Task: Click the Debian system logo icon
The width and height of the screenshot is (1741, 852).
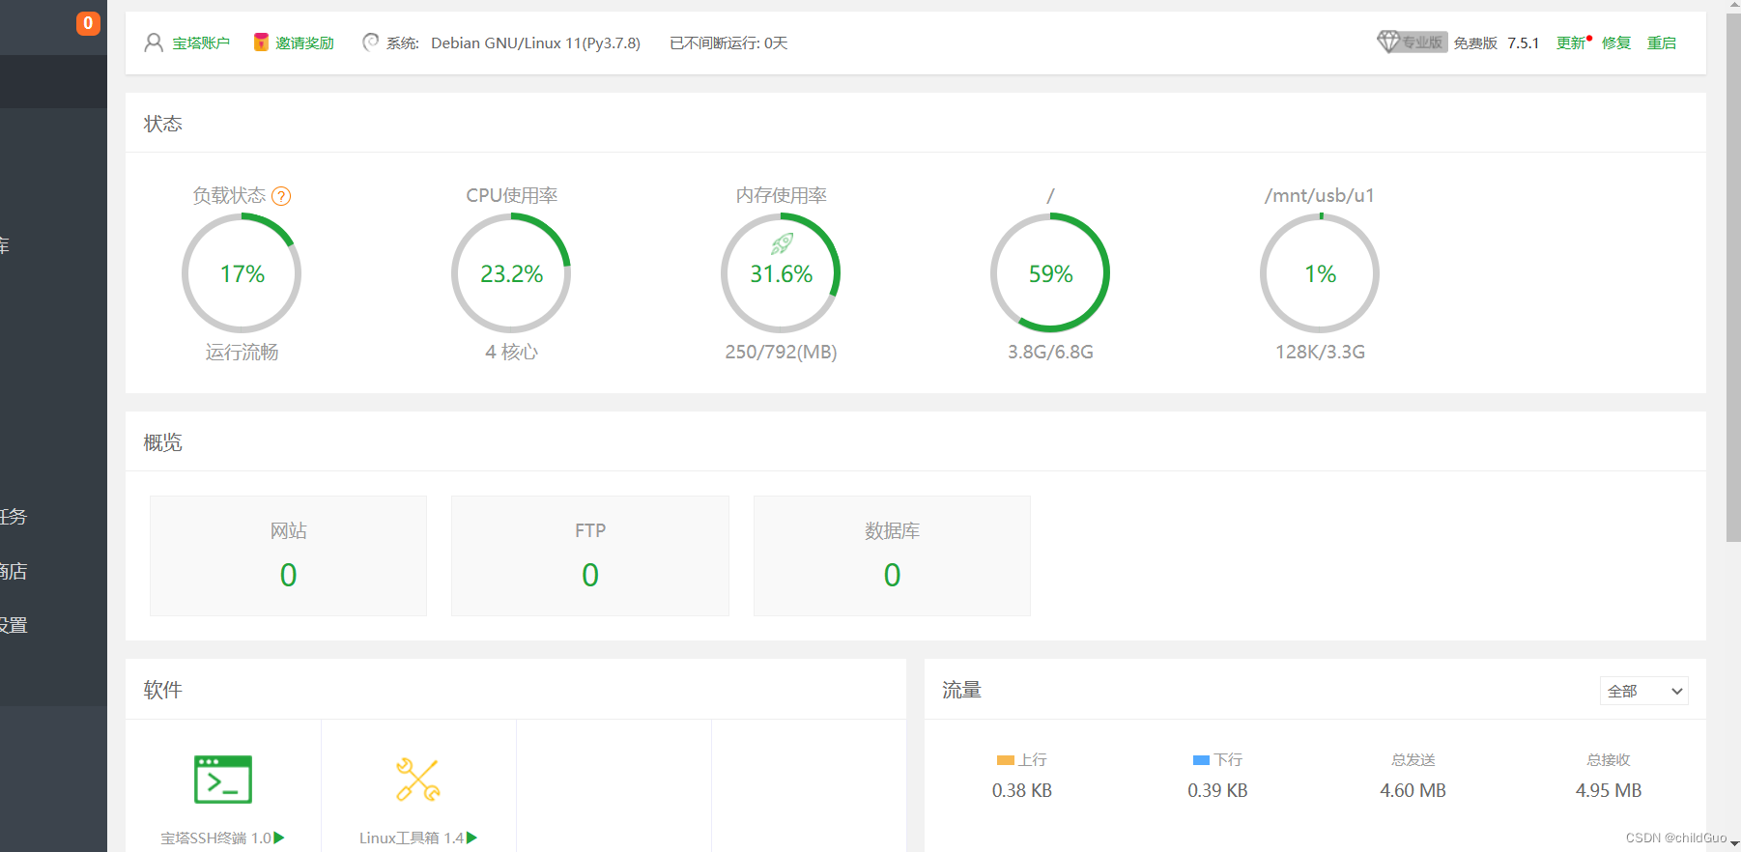Action: pos(370,43)
